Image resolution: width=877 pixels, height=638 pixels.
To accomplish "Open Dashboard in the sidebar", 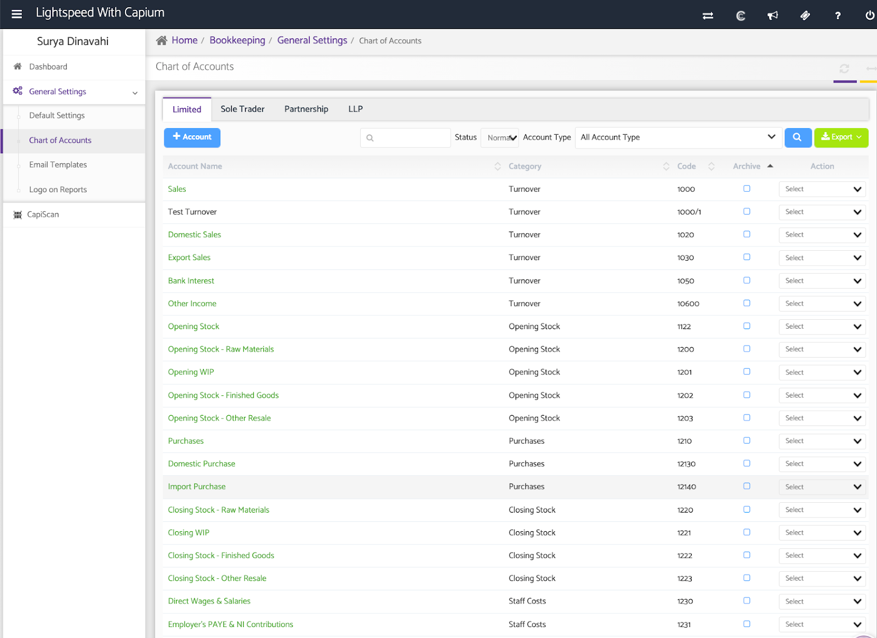I will tap(48, 67).
